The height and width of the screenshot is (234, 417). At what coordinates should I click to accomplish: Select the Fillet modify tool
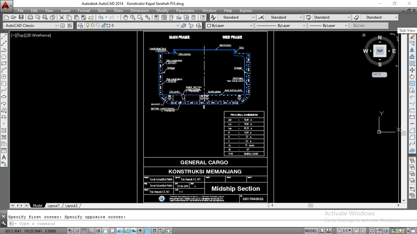click(x=412, y=137)
